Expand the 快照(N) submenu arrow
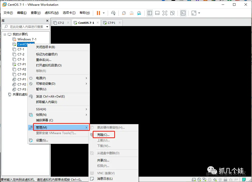252x182 pixels. [86, 115]
